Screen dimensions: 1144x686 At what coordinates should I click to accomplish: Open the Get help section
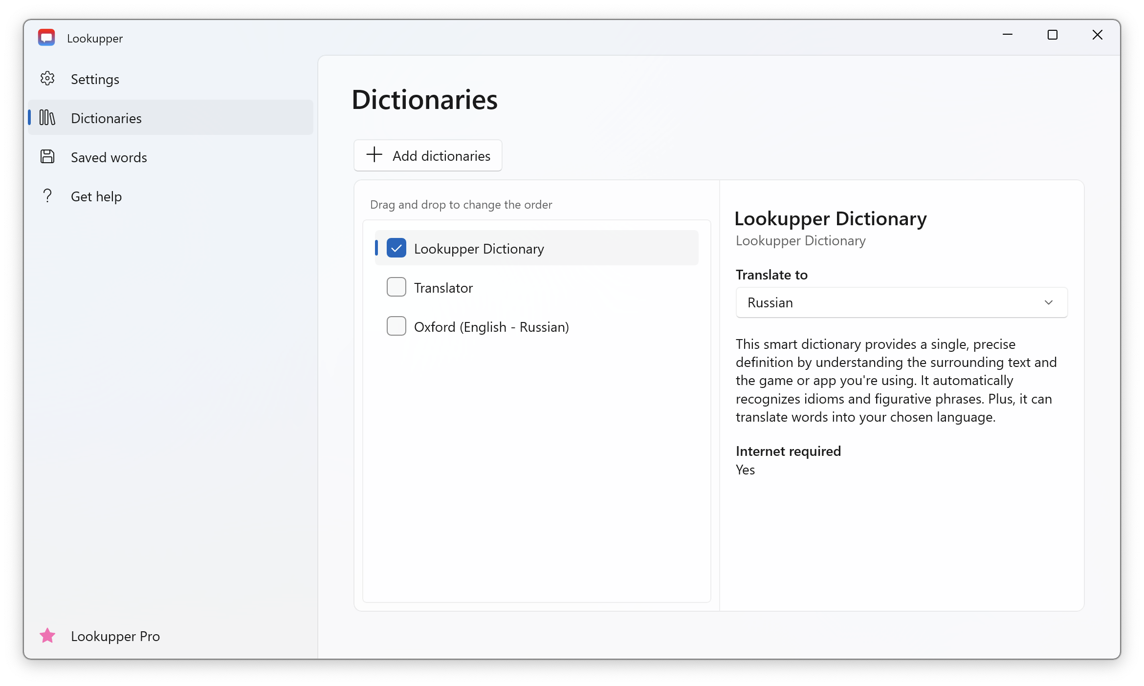tap(96, 196)
